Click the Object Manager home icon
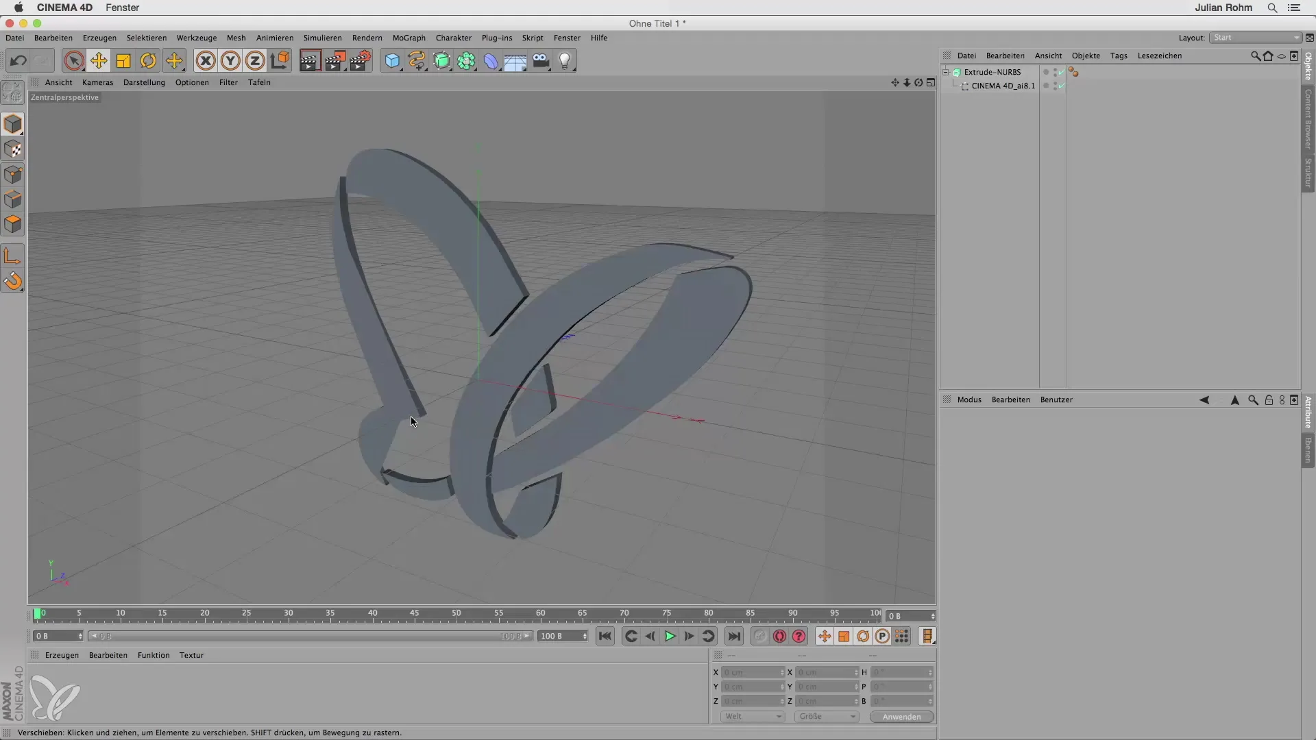Screen dimensions: 1316x740 pyautogui.click(x=1268, y=56)
